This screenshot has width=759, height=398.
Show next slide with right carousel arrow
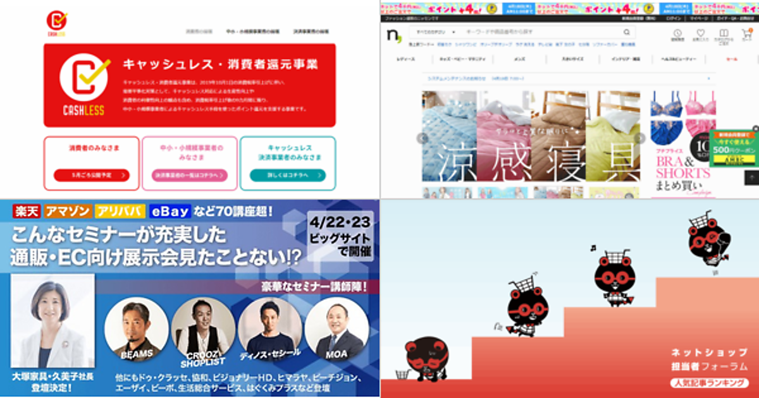click(x=640, y=138)
